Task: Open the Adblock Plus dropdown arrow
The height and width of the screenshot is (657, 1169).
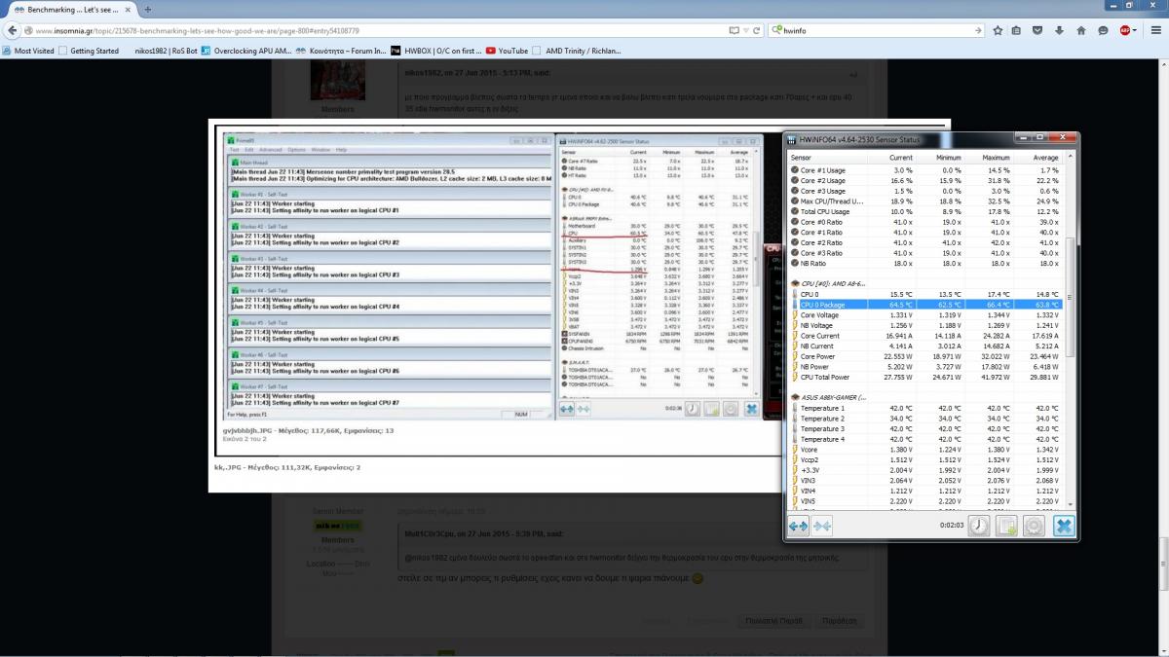Action: 1136,30
